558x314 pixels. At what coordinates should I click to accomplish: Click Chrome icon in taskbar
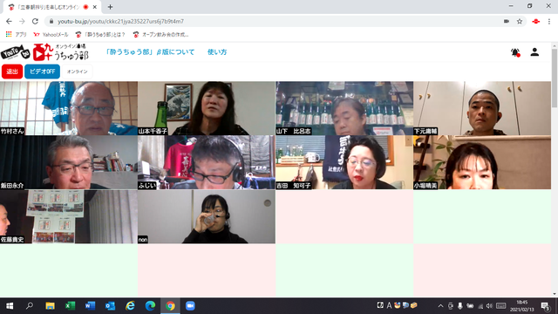pos(170,306)
